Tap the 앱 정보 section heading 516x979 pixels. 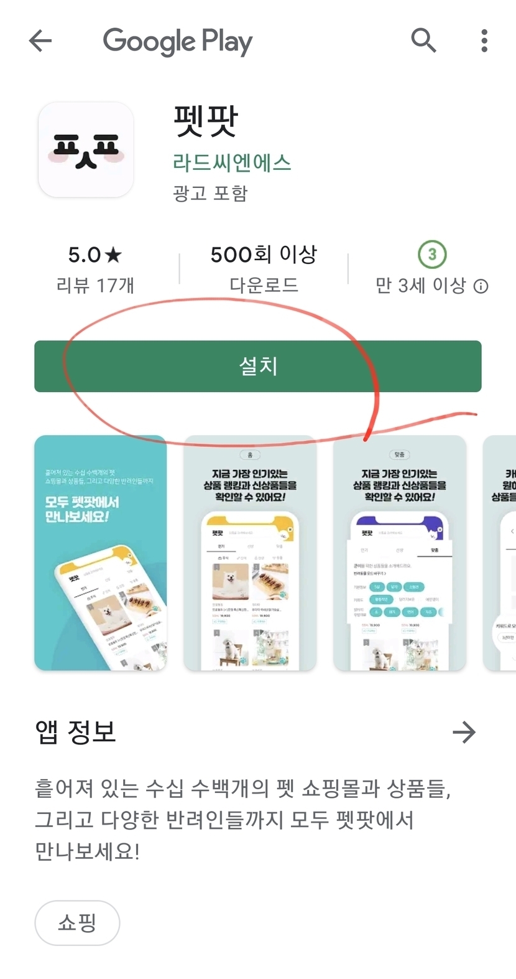(x=75, y=732)
